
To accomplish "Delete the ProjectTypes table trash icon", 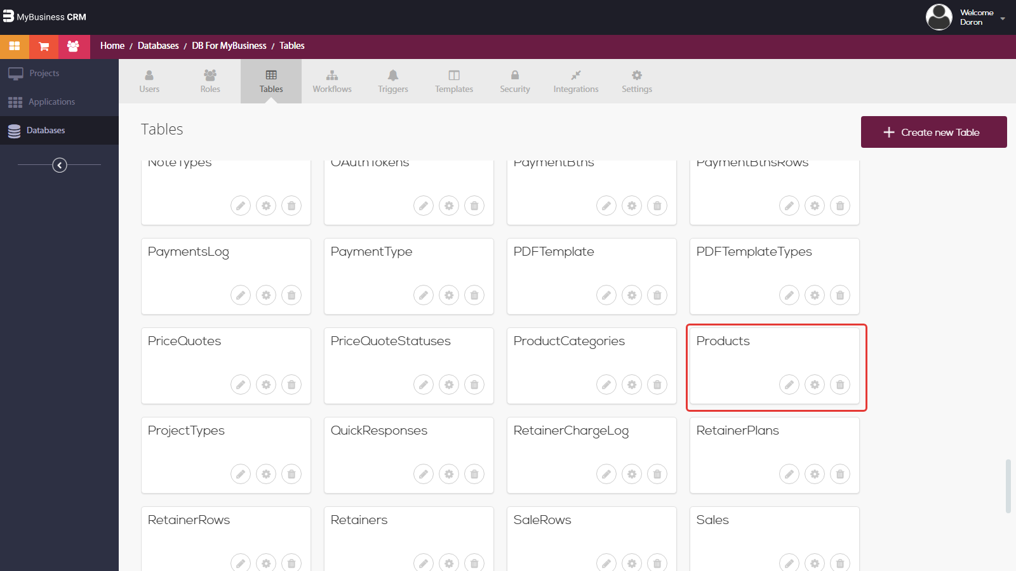I will 291,474.
